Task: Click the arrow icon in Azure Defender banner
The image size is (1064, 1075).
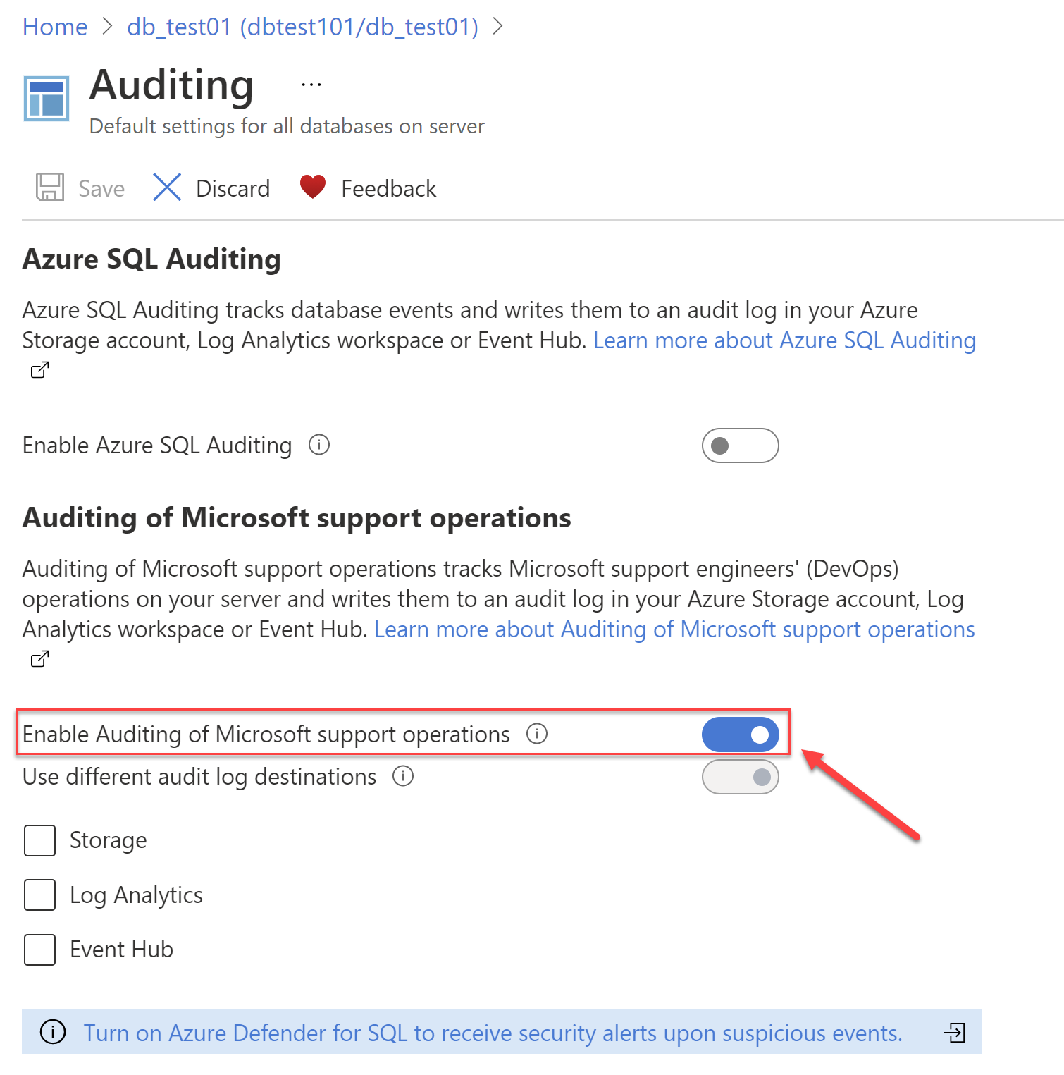Action: pos(955,1033)
